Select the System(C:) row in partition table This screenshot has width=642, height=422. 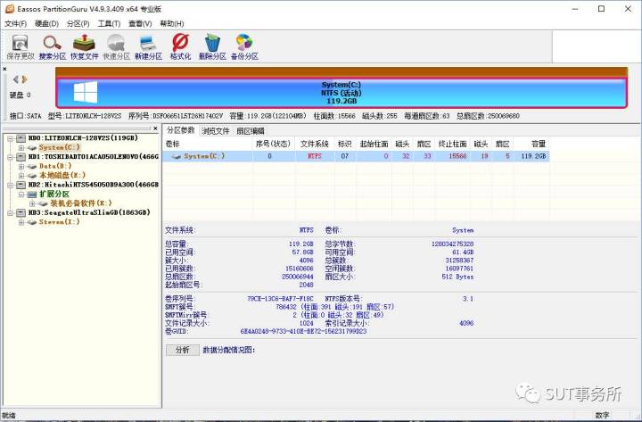pyautogui.click(x=356, y=156)
